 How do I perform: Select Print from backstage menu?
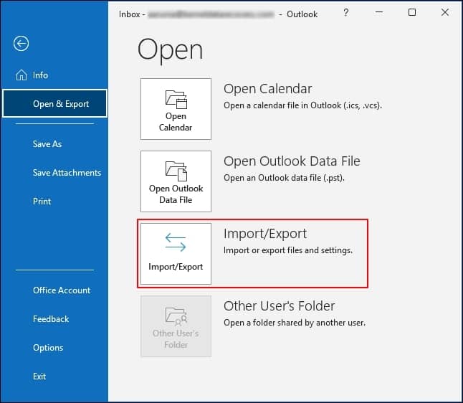(42, 201)
